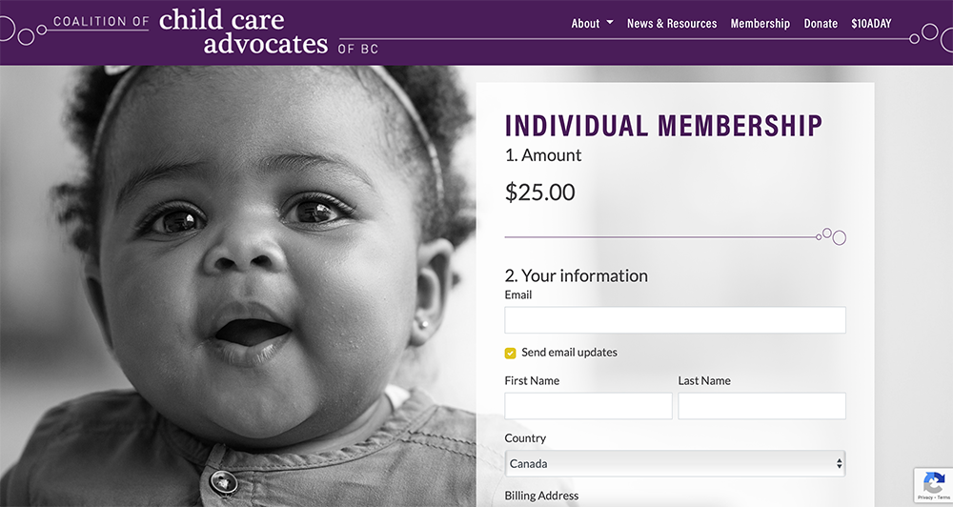Focus the Email input field
The height and width of the screenshot is (507, 953).
pos(675,320)
